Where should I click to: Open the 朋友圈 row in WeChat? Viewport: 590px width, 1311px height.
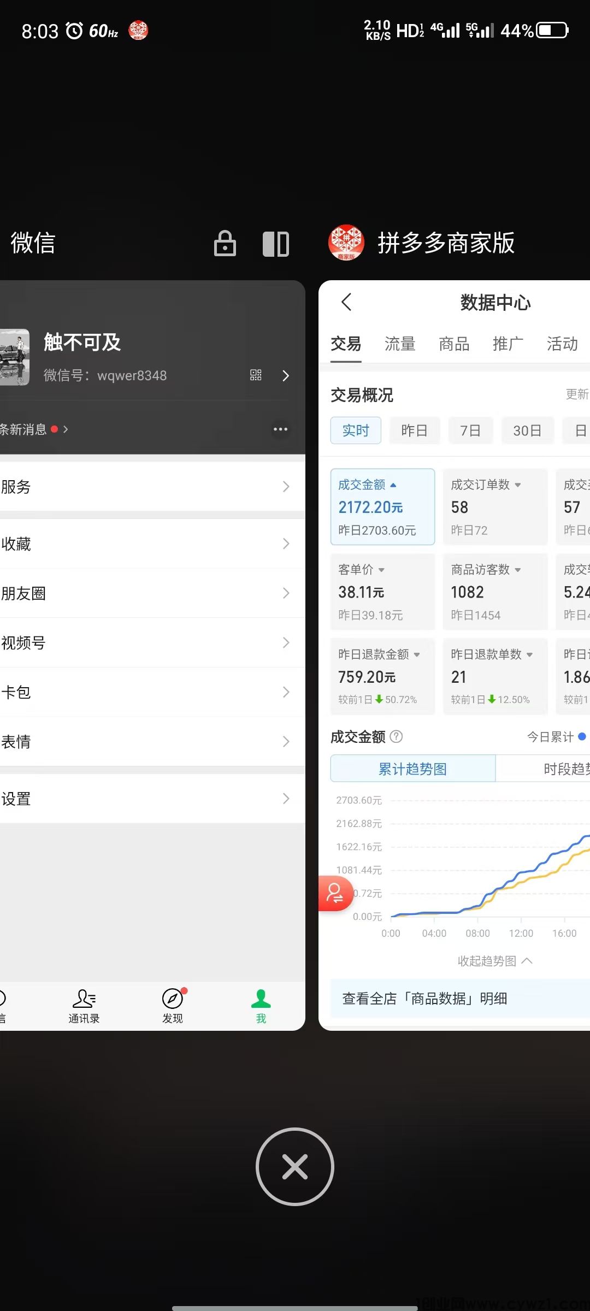point(152,593)
